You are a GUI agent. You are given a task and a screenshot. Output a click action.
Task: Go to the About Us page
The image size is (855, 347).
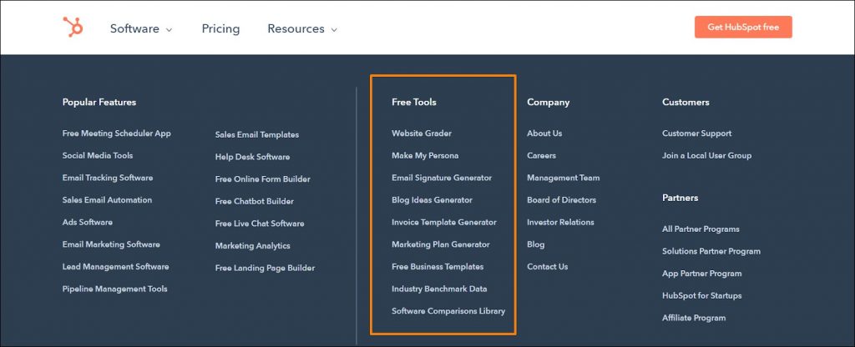click(x=544, y=133)
